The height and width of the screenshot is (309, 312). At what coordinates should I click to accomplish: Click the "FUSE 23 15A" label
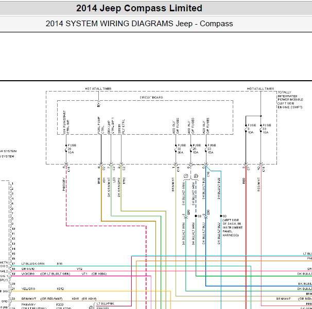(x=212, y=149)
